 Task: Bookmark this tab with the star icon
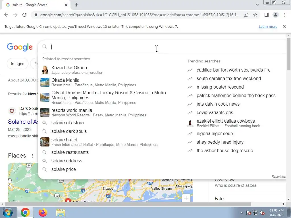pos(255,15)
